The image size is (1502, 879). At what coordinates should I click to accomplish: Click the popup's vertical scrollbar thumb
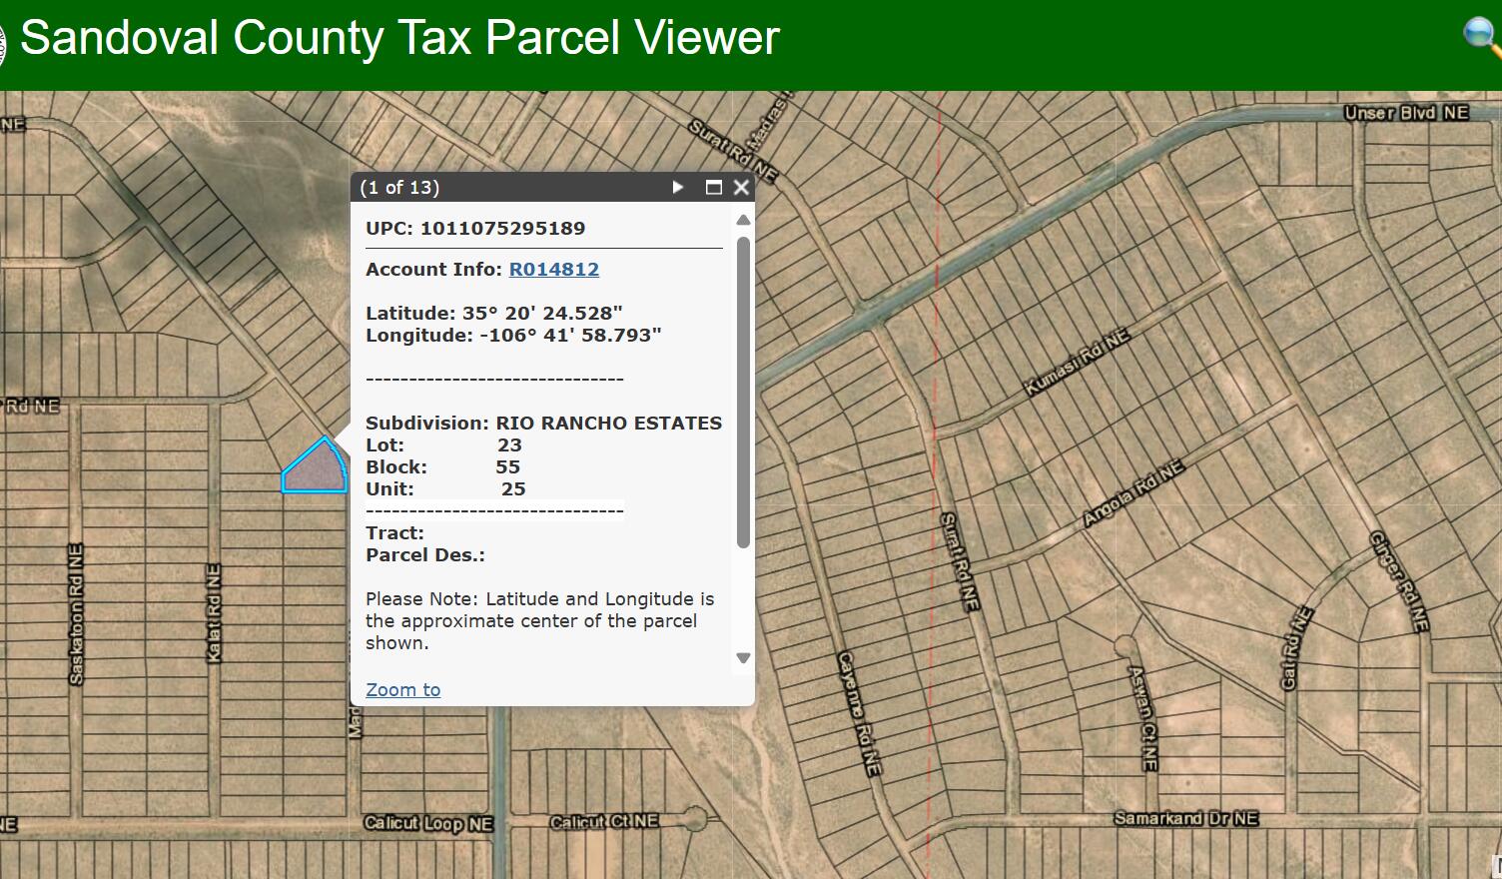[x=743, y=392]
